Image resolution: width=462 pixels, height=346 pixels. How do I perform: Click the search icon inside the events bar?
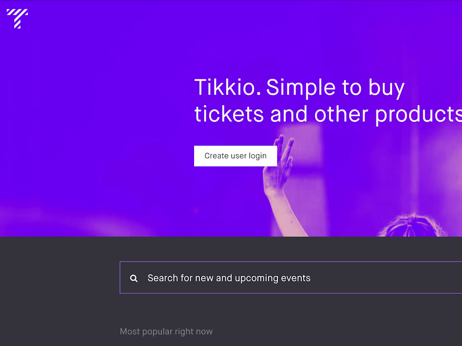tap(134, 278)
